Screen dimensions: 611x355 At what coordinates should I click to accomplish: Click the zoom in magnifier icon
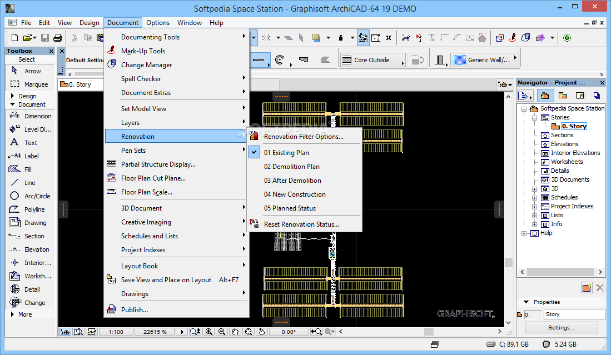coord(209,332)
